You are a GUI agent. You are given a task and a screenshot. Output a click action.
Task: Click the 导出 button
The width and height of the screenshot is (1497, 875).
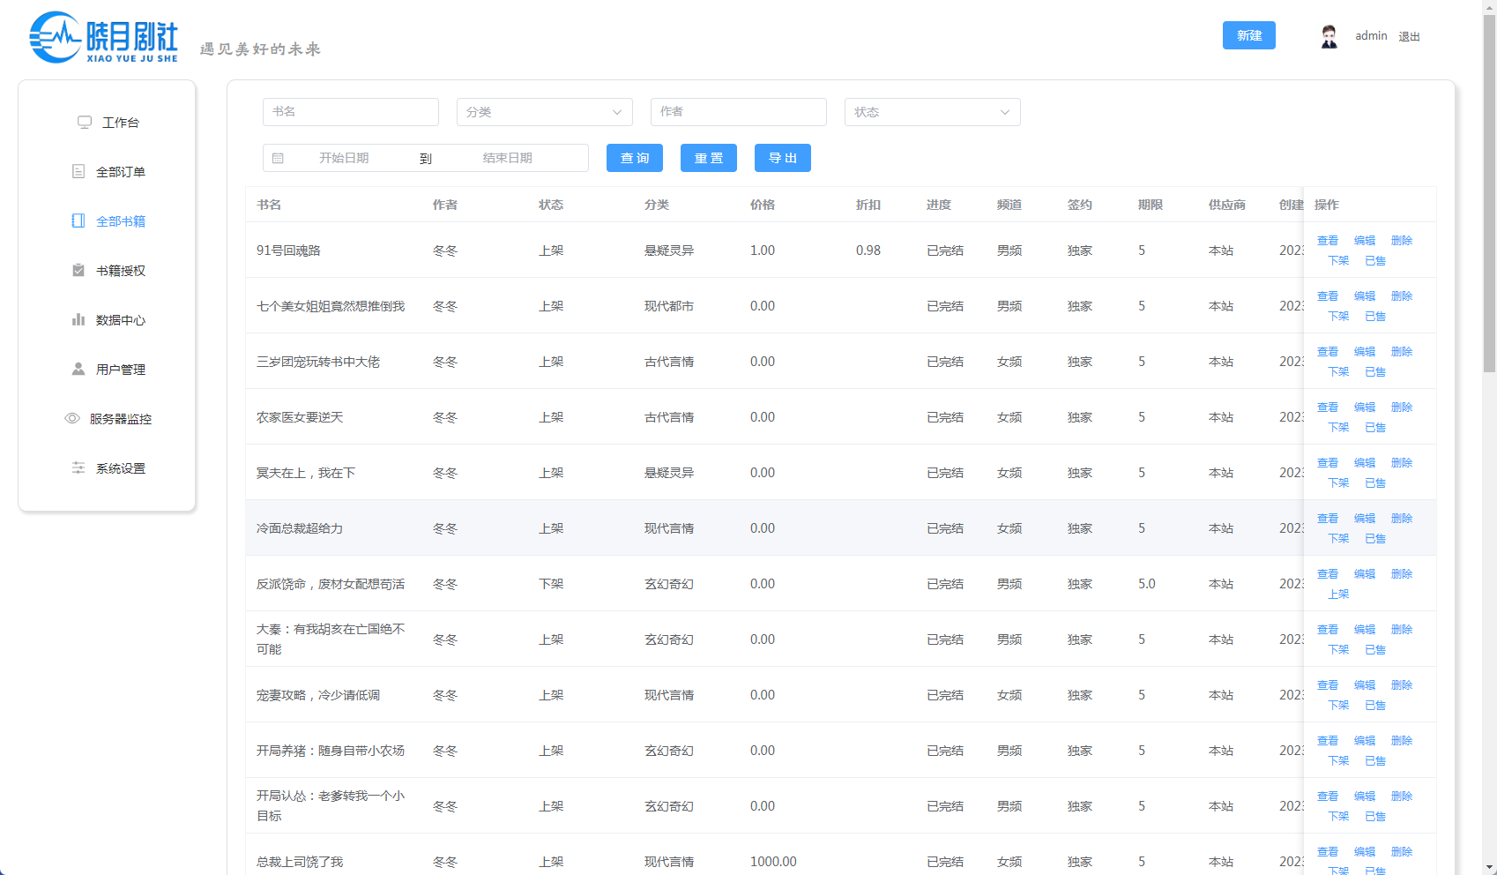783,158
